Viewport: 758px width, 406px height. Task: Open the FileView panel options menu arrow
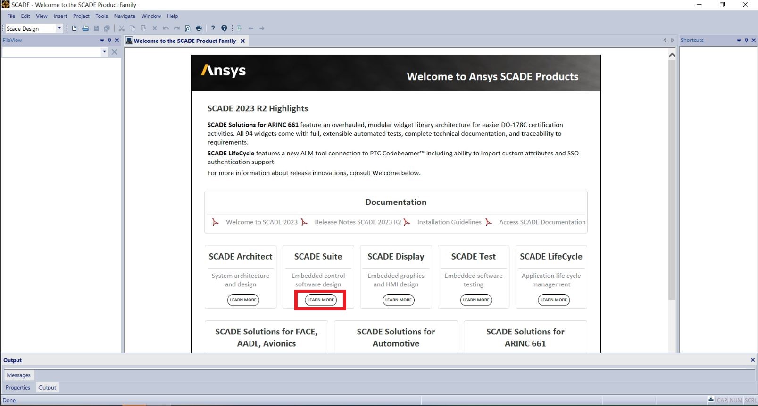(x=102, y=41)
